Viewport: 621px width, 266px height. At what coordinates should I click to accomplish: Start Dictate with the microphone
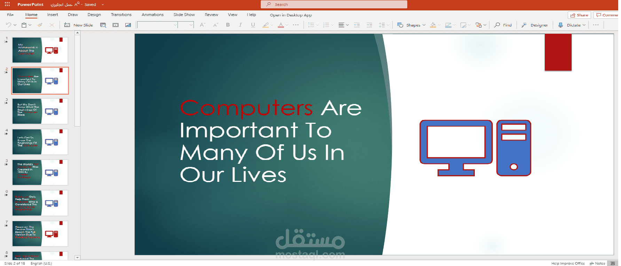tap(560, 25)
